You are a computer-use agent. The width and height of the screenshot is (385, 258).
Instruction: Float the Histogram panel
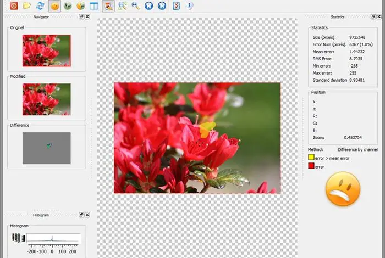click(x=81, y=215)
